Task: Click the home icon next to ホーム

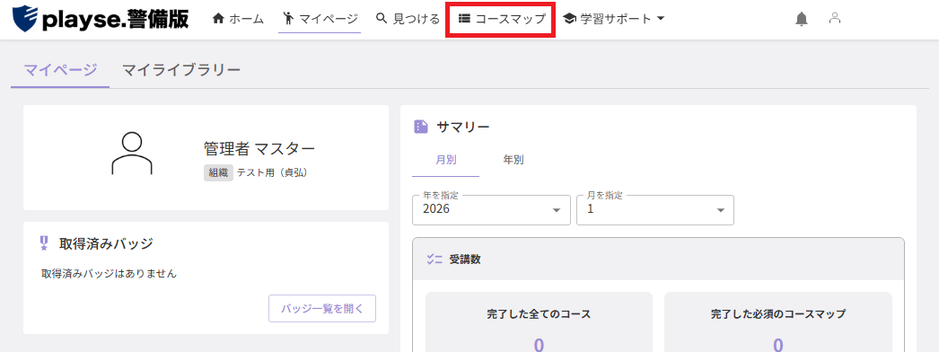Action: pos(218,19)
